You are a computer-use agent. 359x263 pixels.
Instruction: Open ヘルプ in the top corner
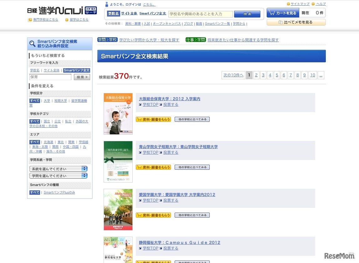321,3
